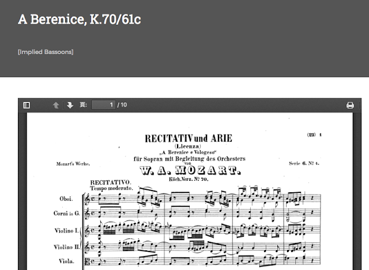Click the 'Violino II.' staff label

[67, 247]
